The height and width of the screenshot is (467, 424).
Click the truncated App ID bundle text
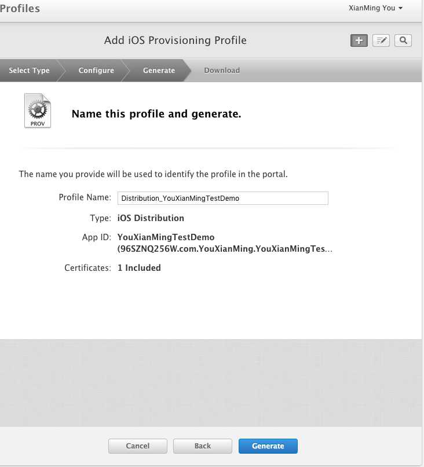[225, 249]
